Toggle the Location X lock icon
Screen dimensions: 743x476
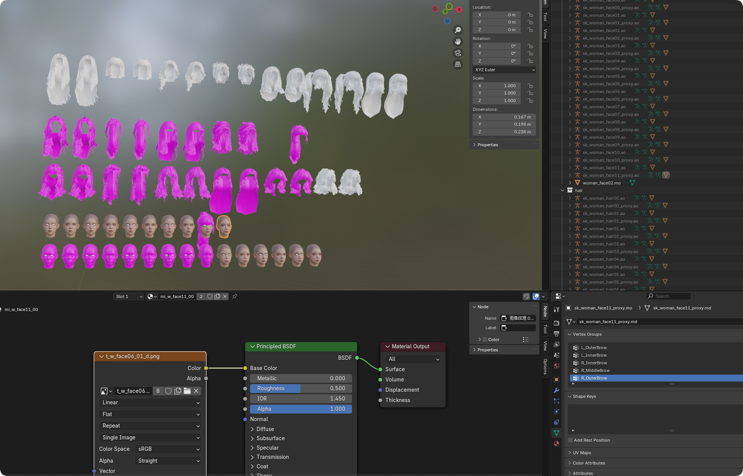click(530, 15)
